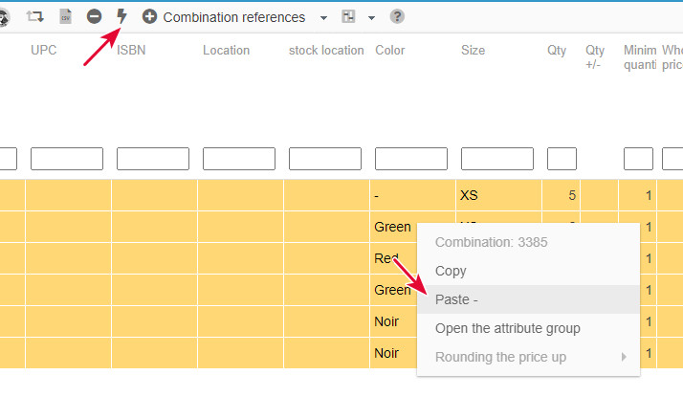This screenshot has width=683, height=419.
Task: Select the XS size cell in first row
Action: (x=469, y=195)
